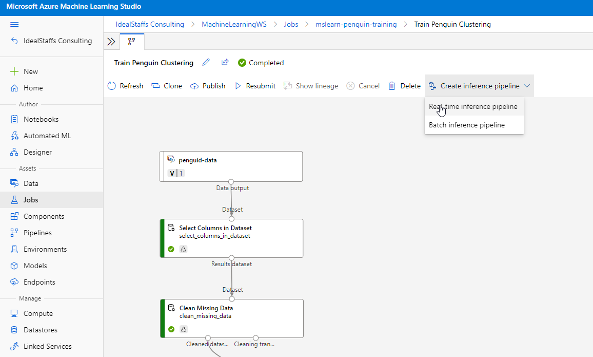
Task: Open MachineLearningWS breadcrumb link
Action: [x=234, y=24]
